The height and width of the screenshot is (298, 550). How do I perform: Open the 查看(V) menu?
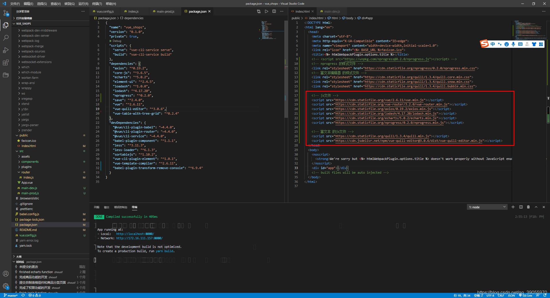56,4
